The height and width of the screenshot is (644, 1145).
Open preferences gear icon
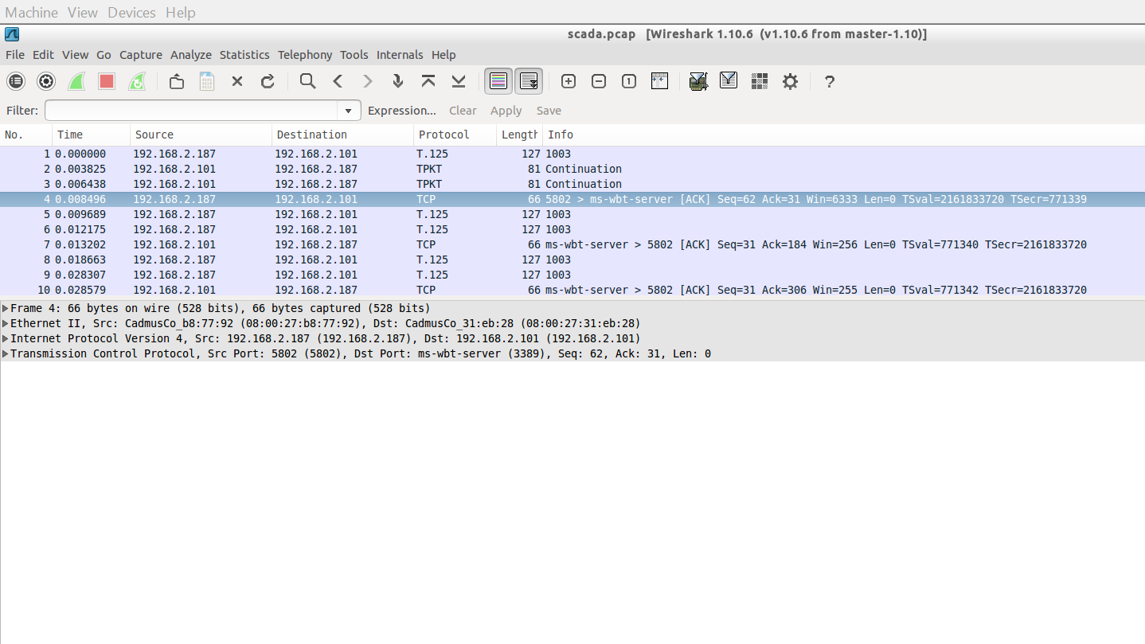pyautogui.click(x=790, y=81)
